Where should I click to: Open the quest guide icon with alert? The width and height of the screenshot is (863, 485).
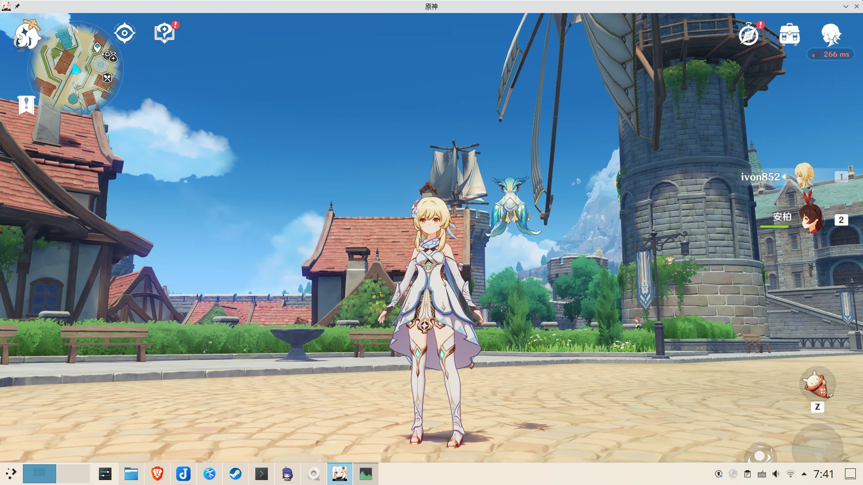click(165, 33)
